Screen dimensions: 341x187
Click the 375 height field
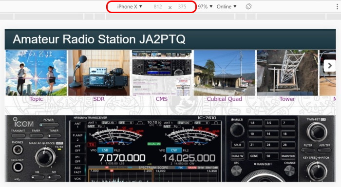coord(182,7)
